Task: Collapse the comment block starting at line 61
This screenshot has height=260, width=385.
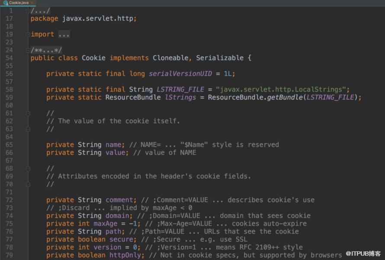Action: (28, 113)
